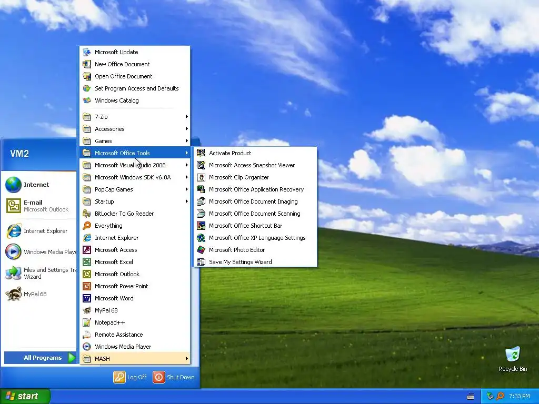Click the All Programs button
Screen dimensions: 539x404
pos(39,358)
